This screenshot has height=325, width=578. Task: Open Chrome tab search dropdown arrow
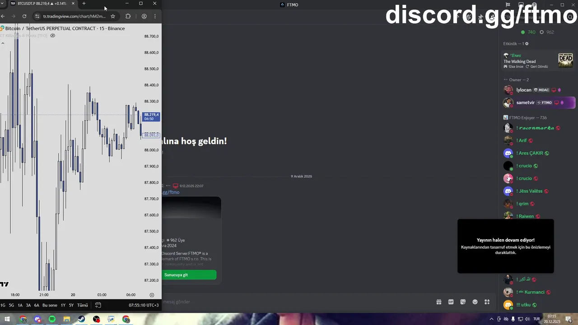click(2, 4)
